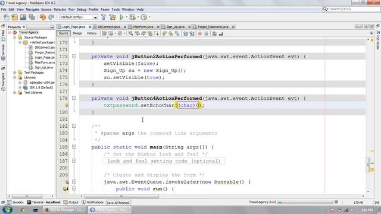The height and width of the screenshot is (214, 381).
Task: Open the Output window button
Action: (71, 202)
